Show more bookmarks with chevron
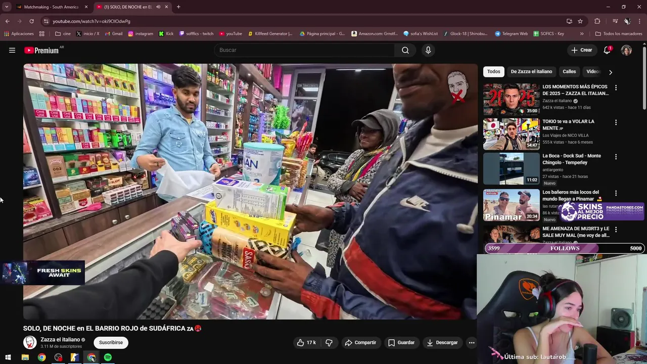 click(x=582, y=34)
